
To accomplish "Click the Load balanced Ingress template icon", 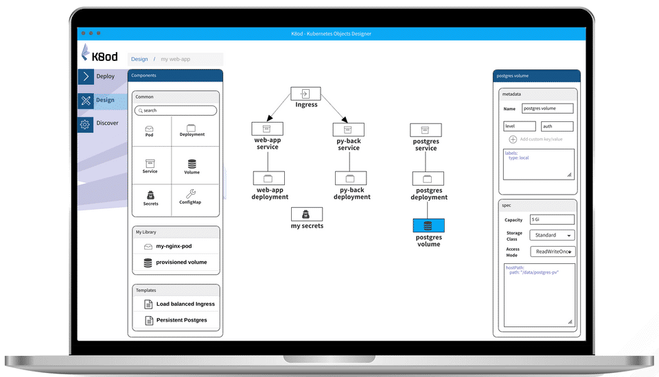I will pos(148,304).
